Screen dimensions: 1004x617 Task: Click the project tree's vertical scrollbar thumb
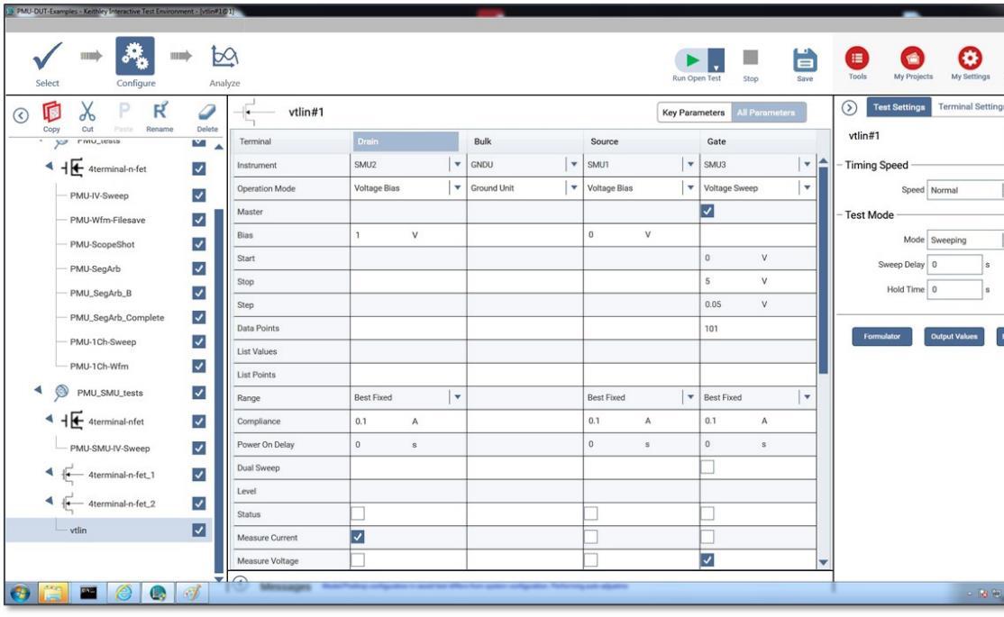point(219,389)
